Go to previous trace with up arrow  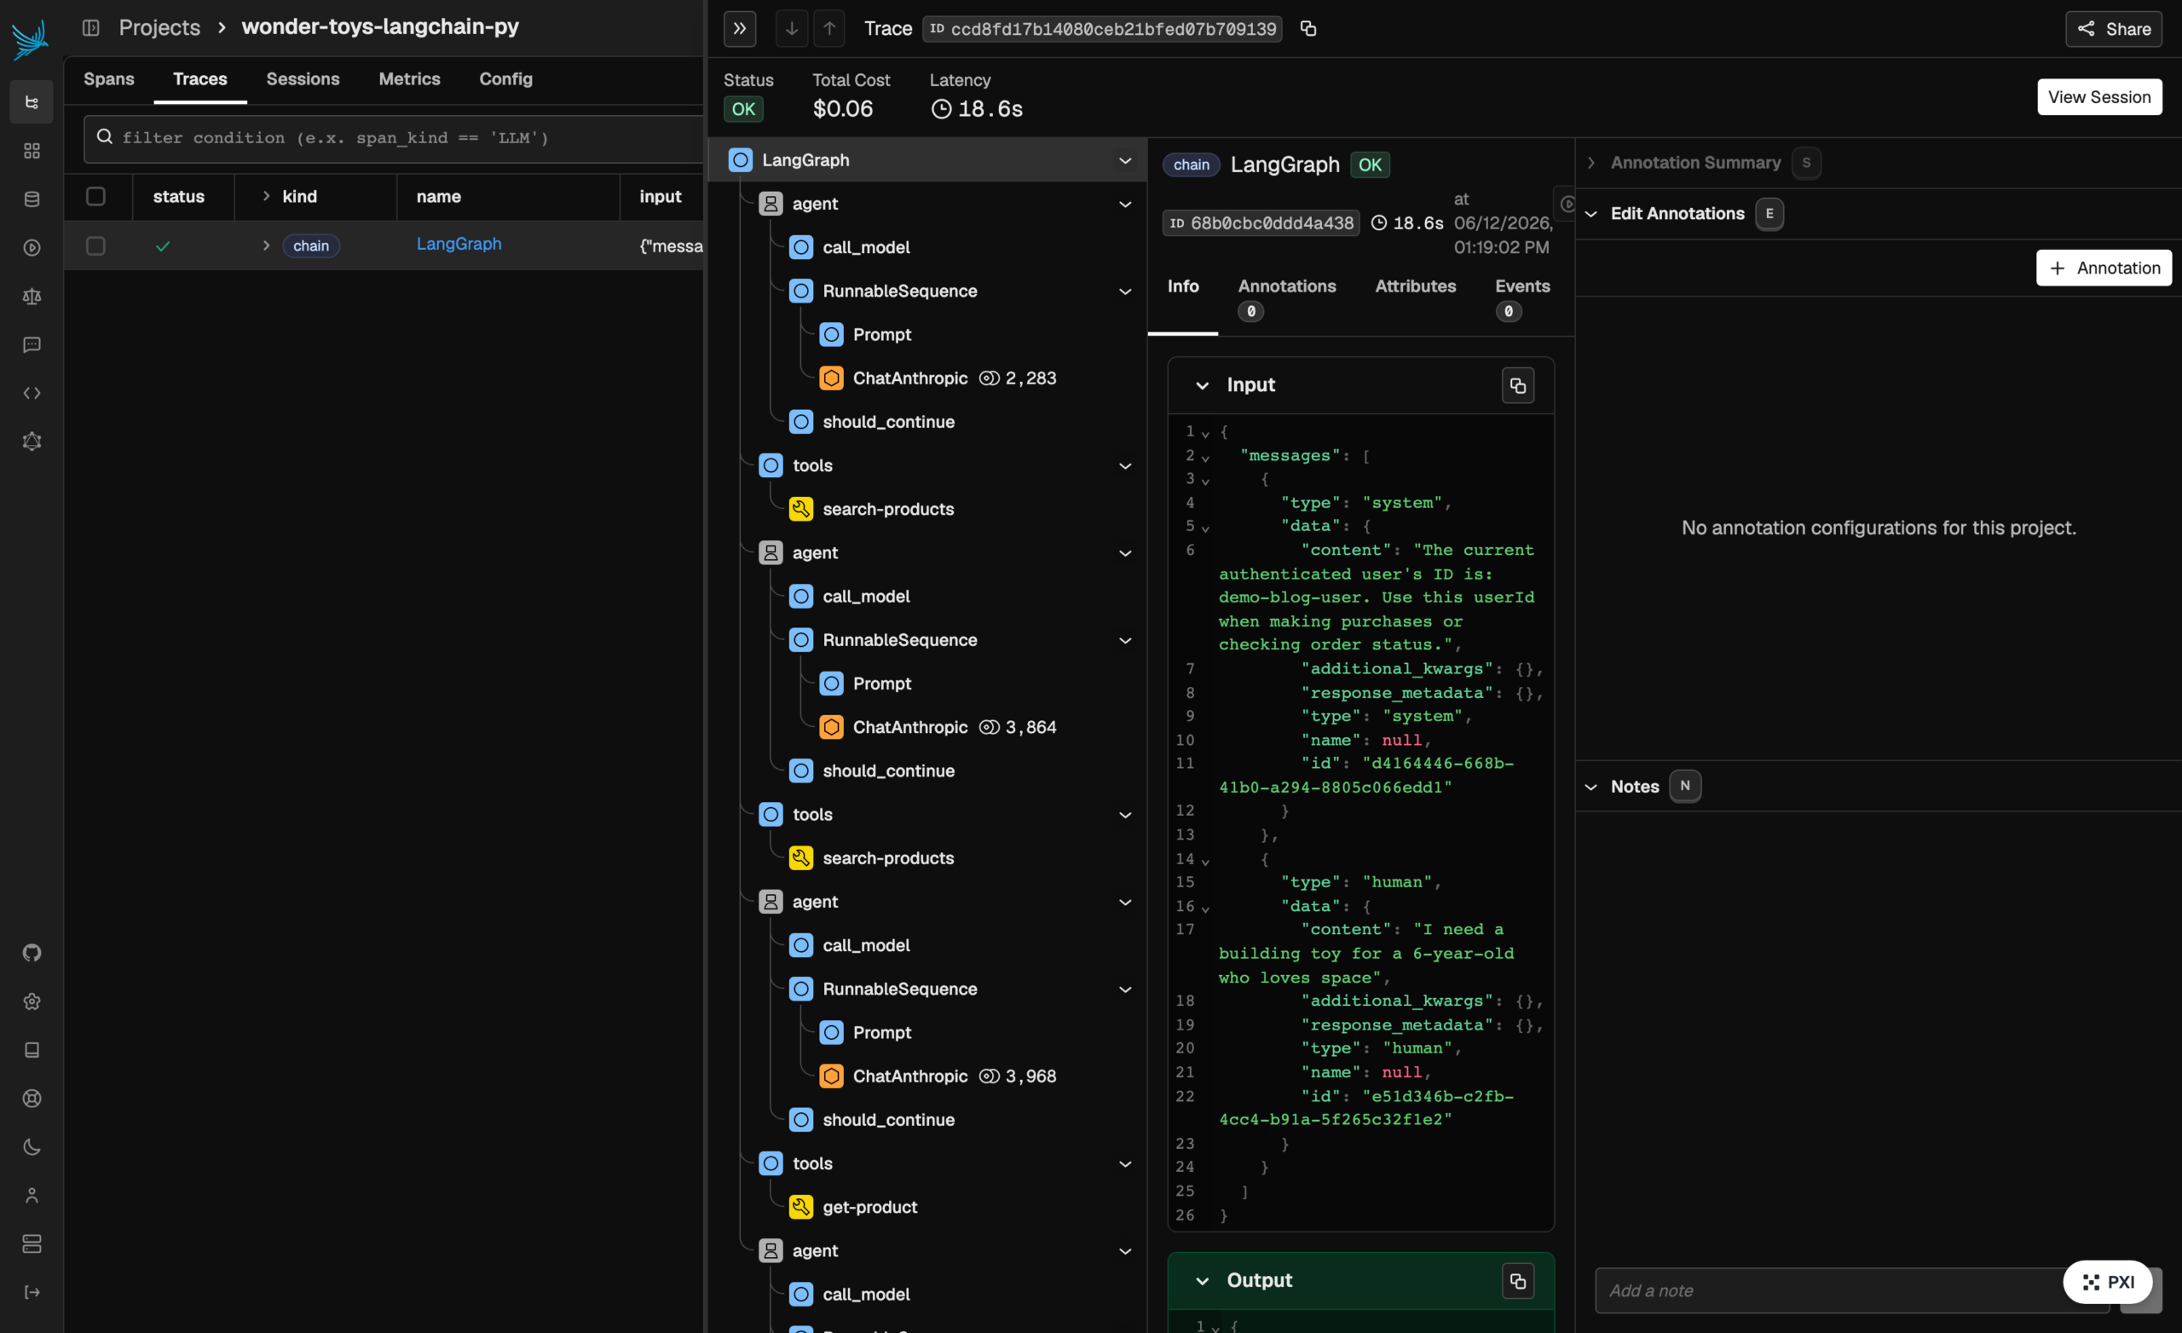pyautogui.click(x=828, y=28)
